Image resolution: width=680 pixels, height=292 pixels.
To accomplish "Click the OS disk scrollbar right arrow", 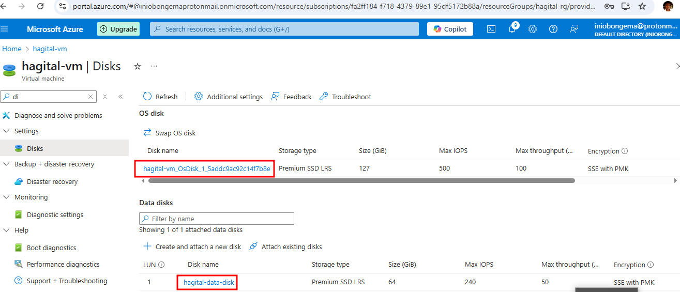I will click(675, 181).
